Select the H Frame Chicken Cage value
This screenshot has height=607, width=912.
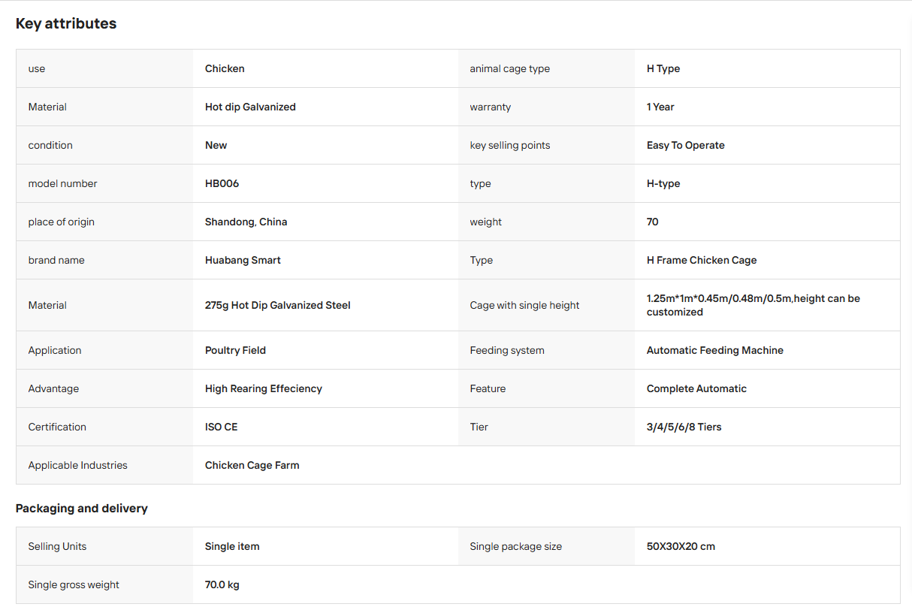coord(702,260)
